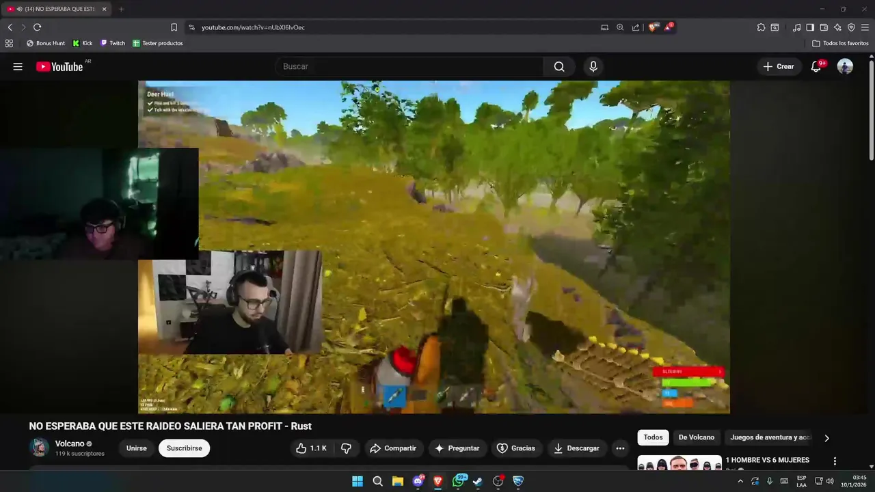
Task: Open YouTube notifications bell
Action: coord(816,66)
